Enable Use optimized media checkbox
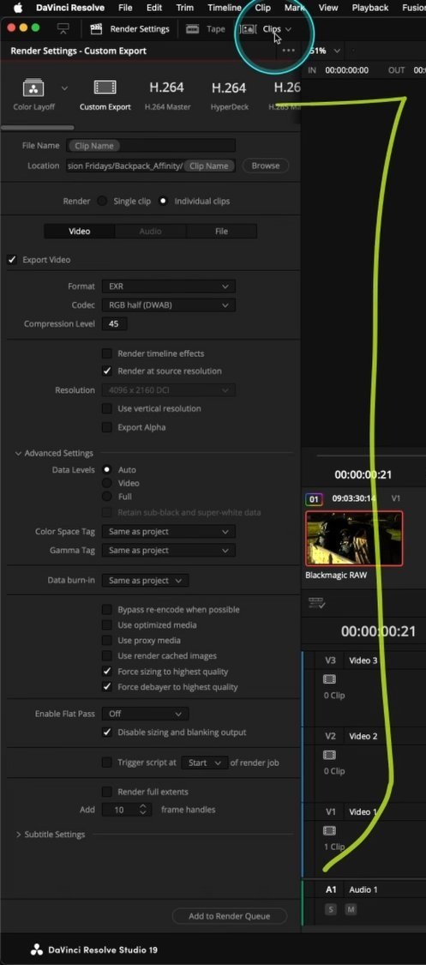The height and width of the screenshot is (965, 426). coord(107,624)
